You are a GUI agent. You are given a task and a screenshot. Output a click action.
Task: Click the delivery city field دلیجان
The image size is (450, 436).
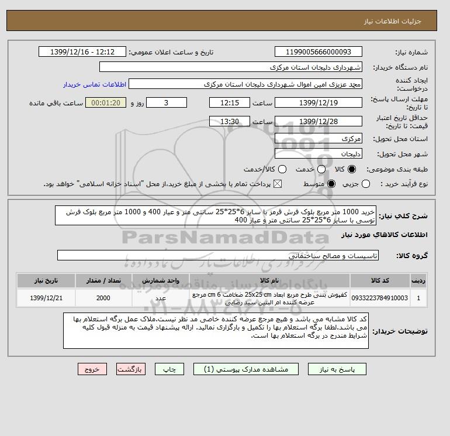(x=319, y=154)
